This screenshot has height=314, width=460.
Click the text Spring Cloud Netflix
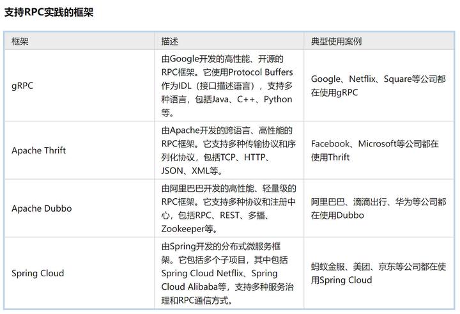coord(201,274)
